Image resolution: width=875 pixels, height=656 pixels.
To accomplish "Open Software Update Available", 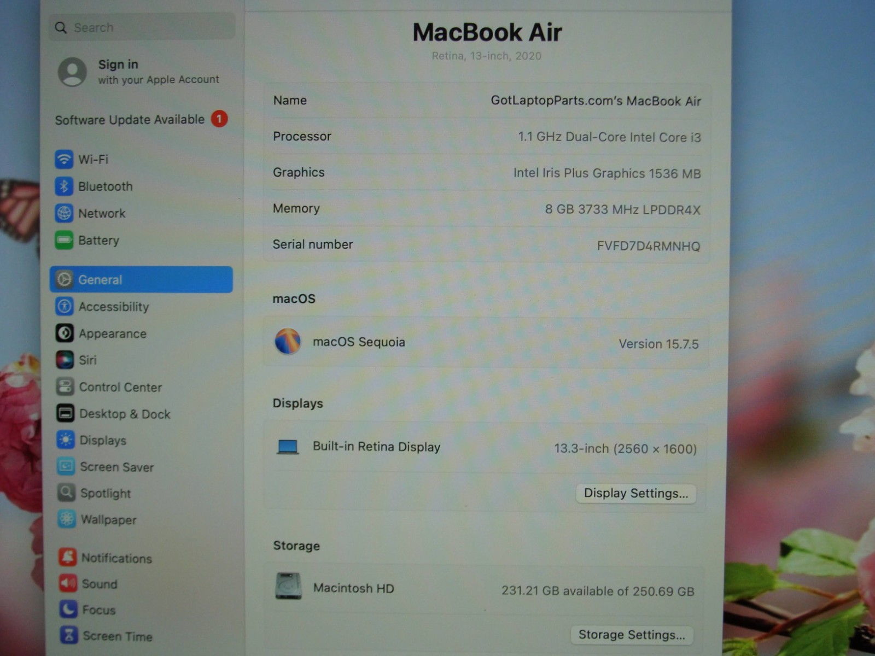I will click(x=141, y=119).
